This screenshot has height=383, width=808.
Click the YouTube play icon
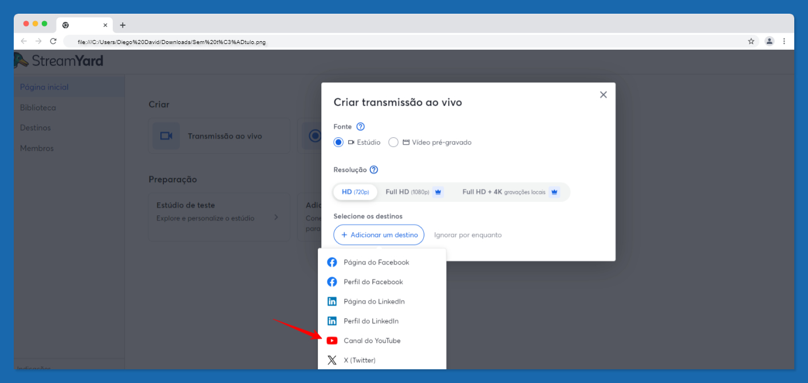point(332,341)
